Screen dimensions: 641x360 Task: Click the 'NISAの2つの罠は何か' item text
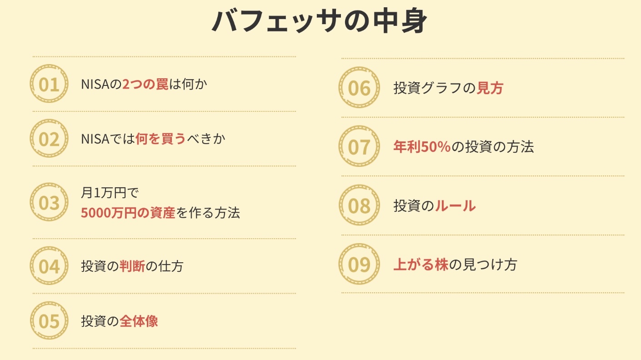point(144,85)
